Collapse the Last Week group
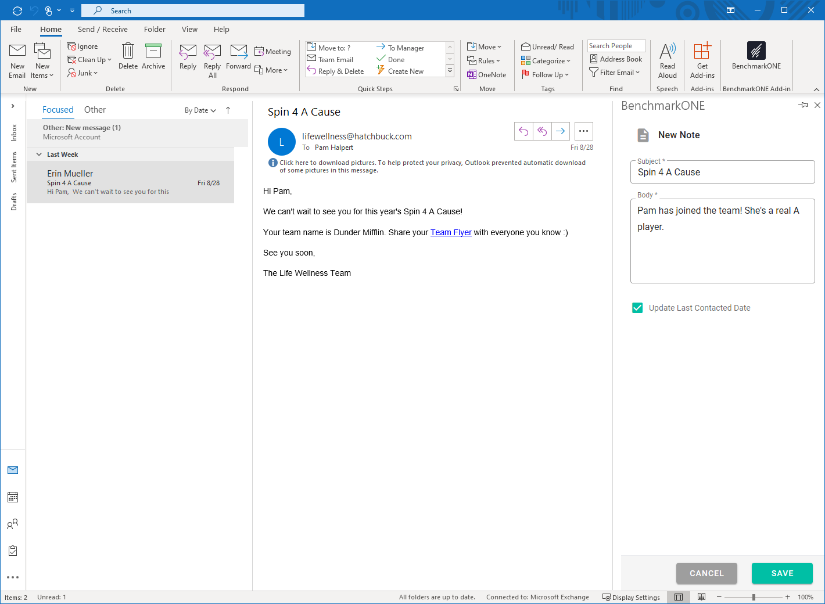This screenshot has width=825, height=604. 39,154
